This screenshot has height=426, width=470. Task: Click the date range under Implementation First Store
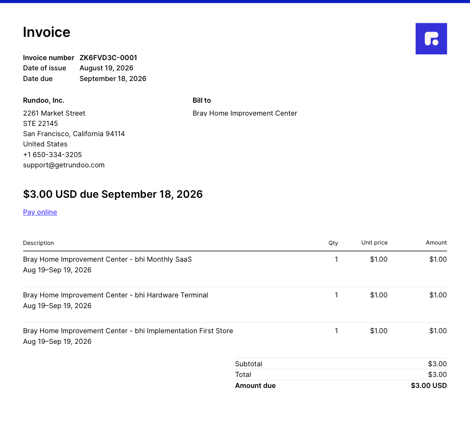[57, 342]
